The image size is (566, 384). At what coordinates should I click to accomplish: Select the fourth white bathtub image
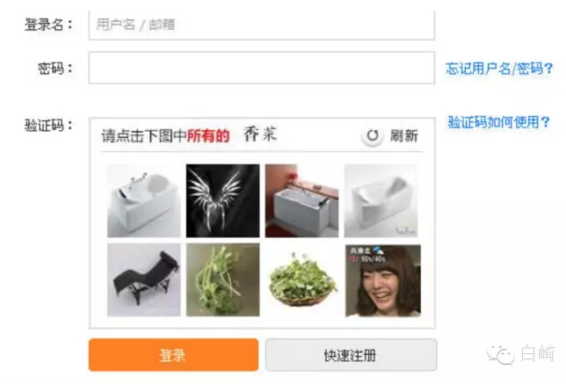click(x=381, y=200)
